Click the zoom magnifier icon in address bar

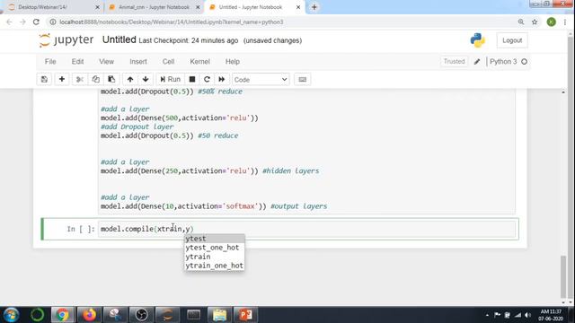(x=521, y=22)
